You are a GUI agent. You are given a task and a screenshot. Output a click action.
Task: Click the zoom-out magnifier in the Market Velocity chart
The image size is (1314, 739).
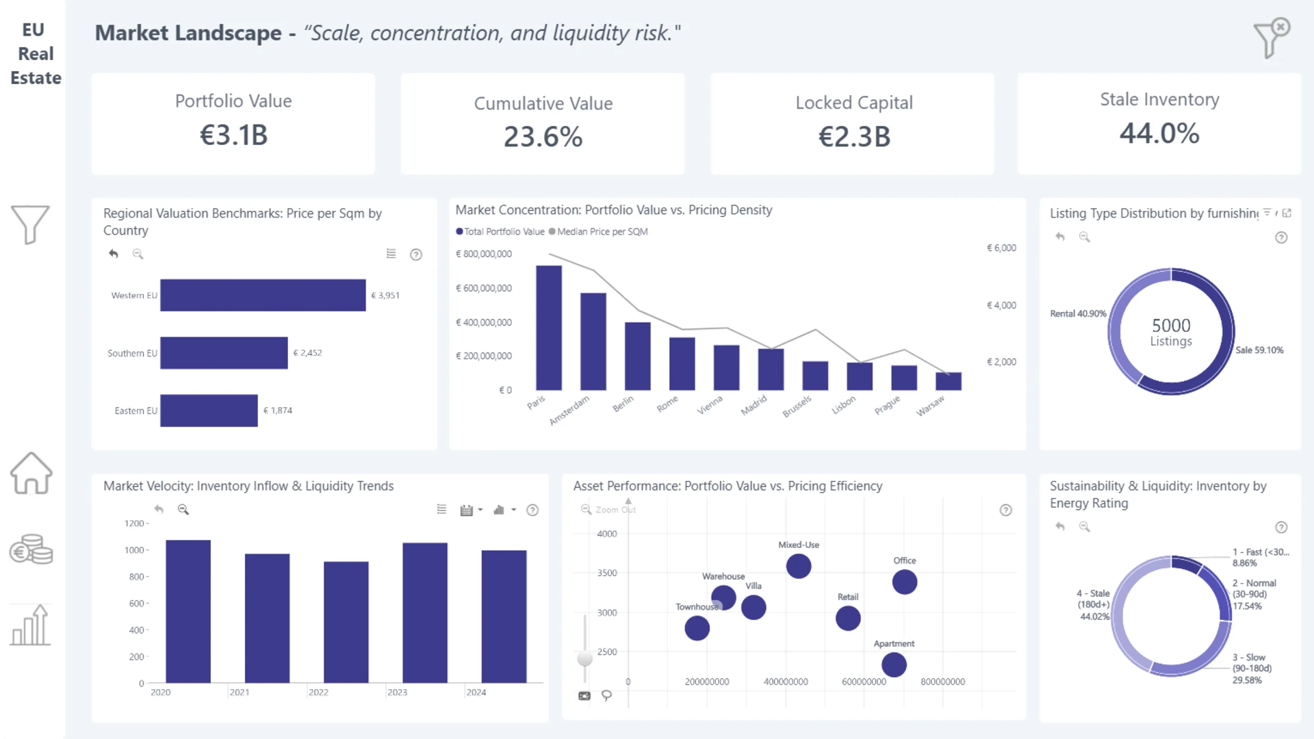point(183,509)
